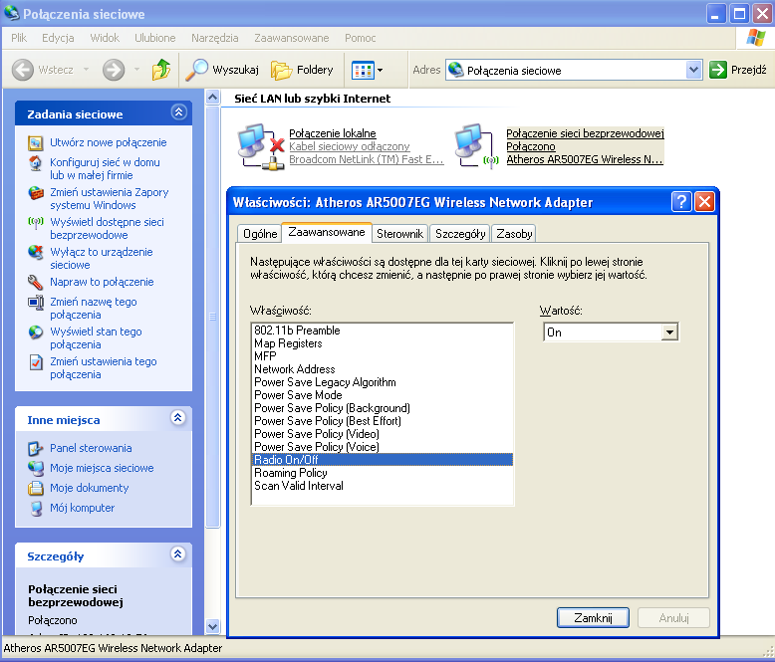Select Power Save Policy (Video) property
The height and width of the screenshot is (662, 775).
(383, 434)
